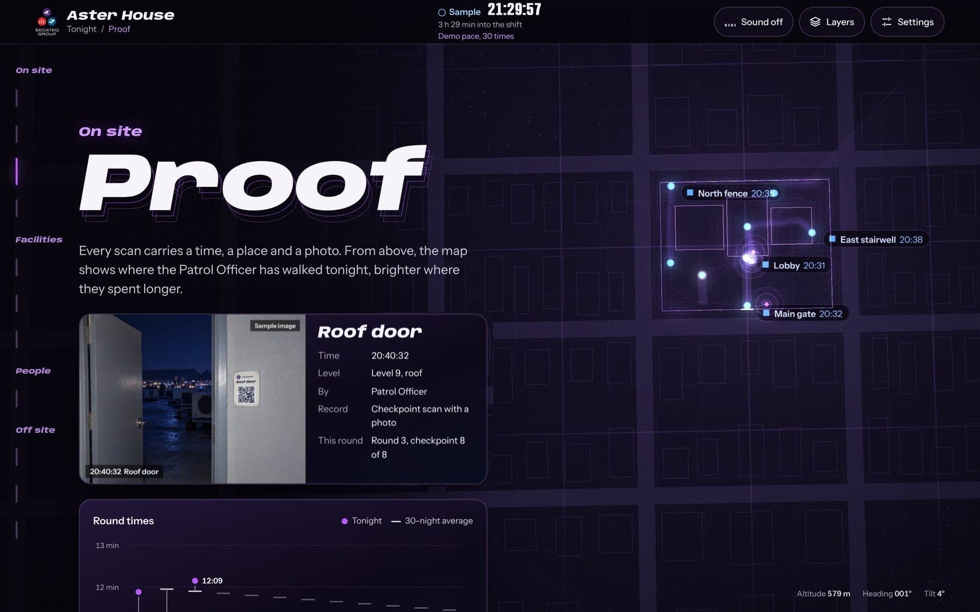This screenshot has width=980, height=612.
Task: Click the blue square icon beside Main gate
Action: pyautogui.click(x=766, y=313)
